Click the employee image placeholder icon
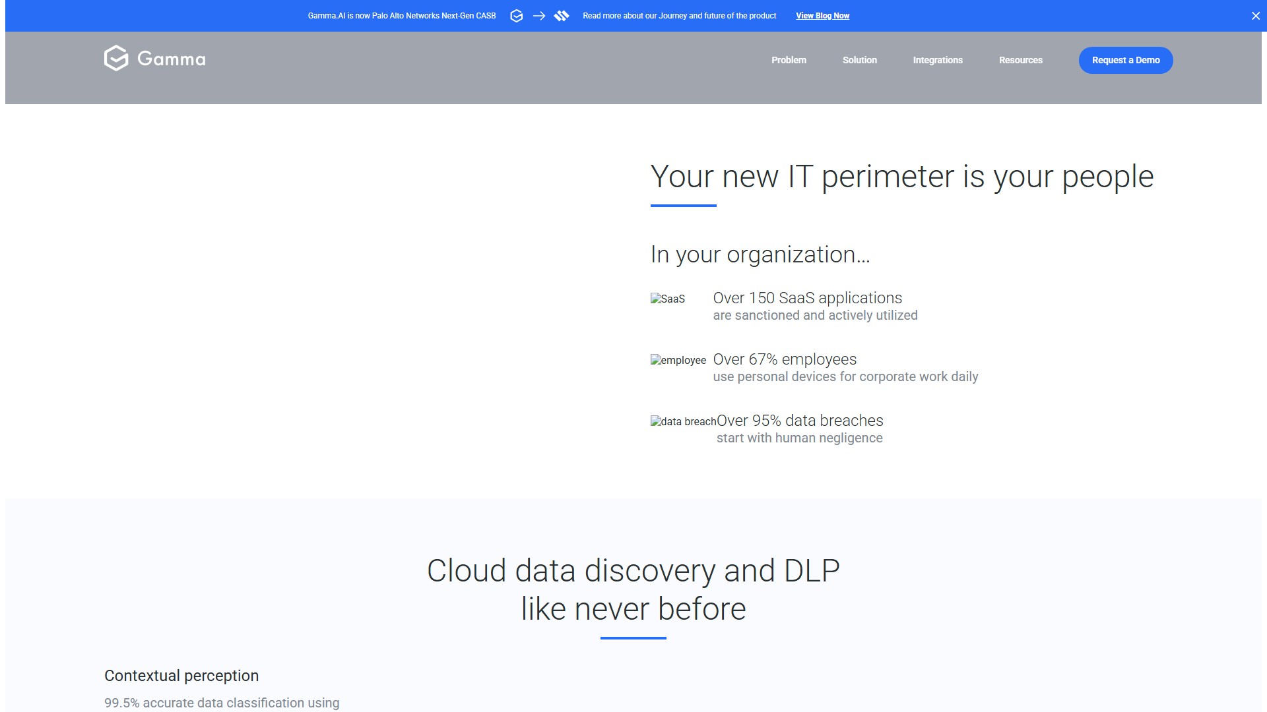 [678, 360]
